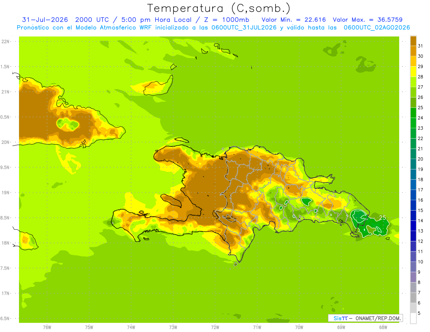
Task: Select the purple legend swatch between 9 and 10
Action: 413,267
